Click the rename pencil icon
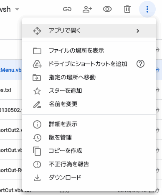The image size is (162, 195). pyautogui.click(x=37, y=104)
